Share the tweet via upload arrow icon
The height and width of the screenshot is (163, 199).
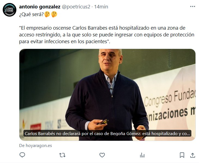192,155
